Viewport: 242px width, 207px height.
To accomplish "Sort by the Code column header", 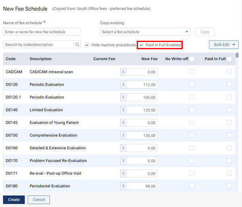I will pos(11,59).
